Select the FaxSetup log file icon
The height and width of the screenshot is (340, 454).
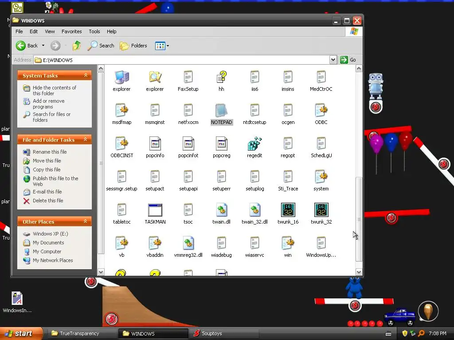pos(188,77)
